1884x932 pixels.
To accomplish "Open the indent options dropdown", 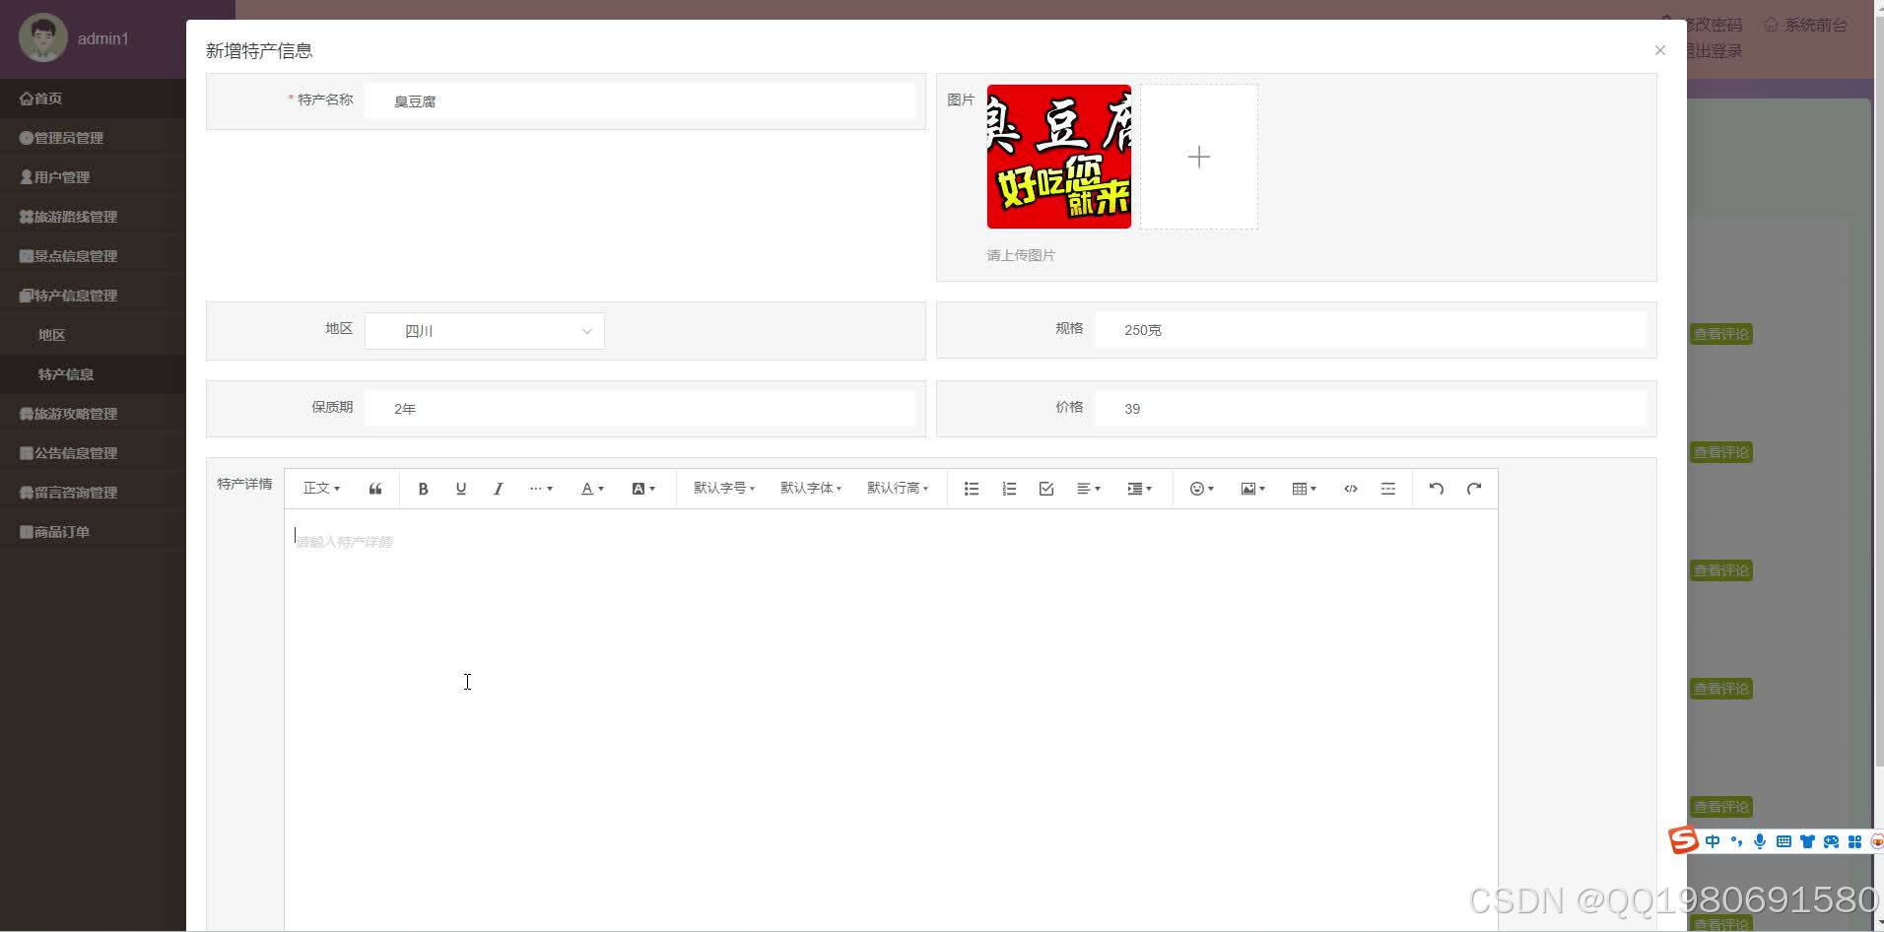I will coord(1140,489).
